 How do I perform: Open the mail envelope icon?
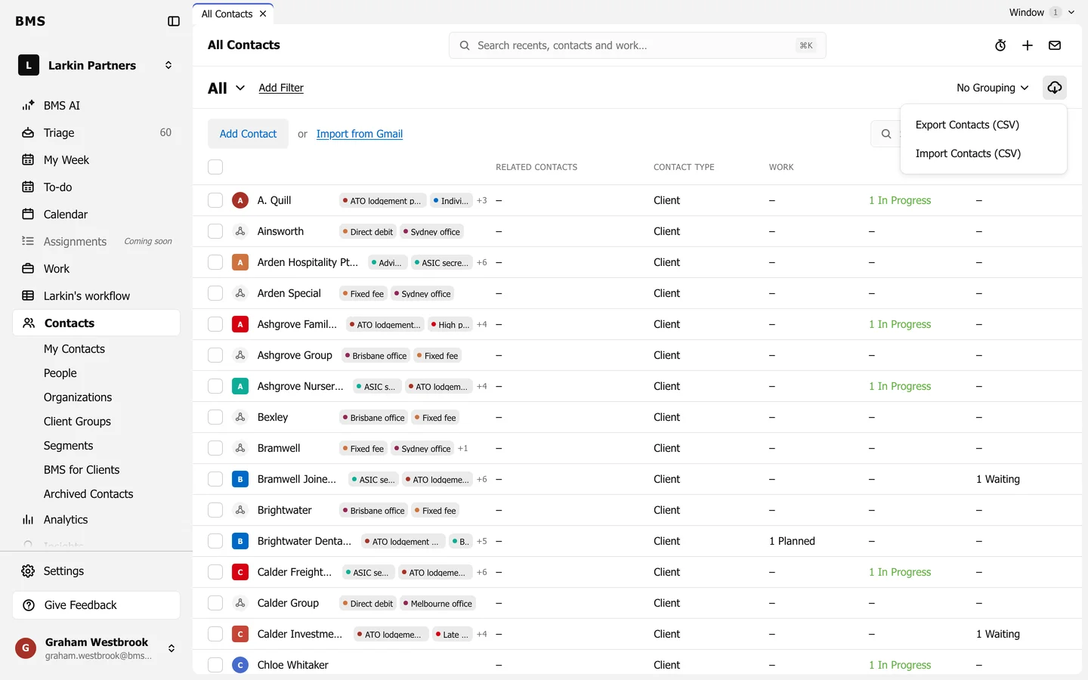[1055, 45]
